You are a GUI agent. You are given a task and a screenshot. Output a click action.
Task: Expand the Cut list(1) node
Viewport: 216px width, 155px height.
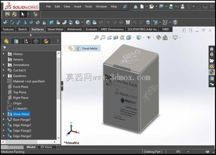coord(4,70)
